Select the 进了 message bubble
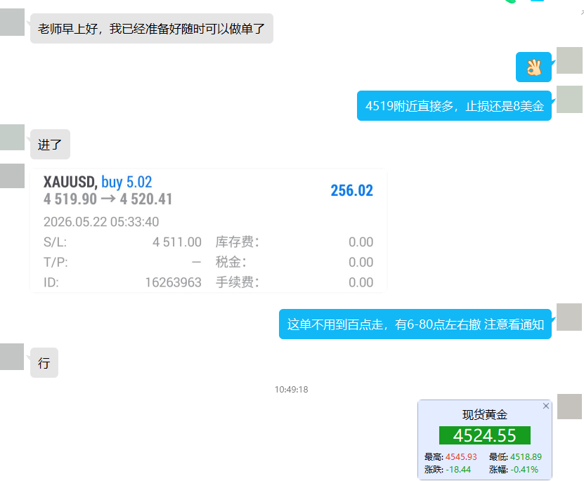The width and height of the screenshot is (584, 481). click(50, 145)
